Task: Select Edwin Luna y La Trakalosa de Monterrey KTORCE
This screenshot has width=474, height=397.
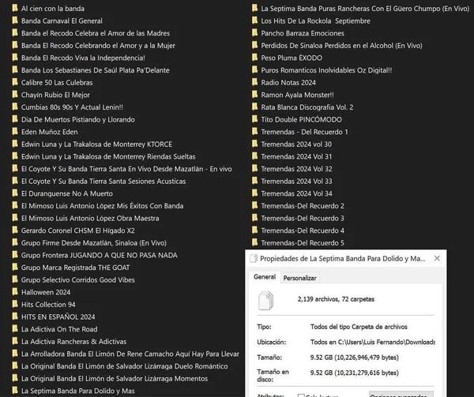Action: [x=96, y=144]
